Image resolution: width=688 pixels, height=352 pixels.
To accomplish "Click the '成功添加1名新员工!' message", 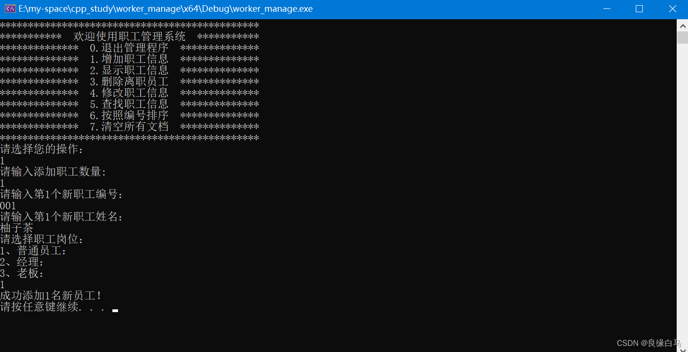I will pyautogui.click(x=51, y=296).
